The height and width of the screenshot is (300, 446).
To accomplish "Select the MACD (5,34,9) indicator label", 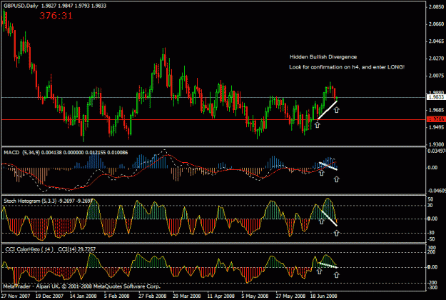I will tap(22, 153).
